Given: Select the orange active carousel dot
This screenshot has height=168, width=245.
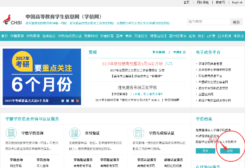Looking at the screenshot, I should point(77,101).
